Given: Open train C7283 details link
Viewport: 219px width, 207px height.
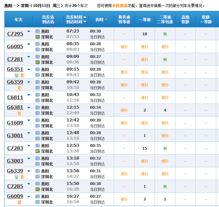Looking at the screenshot, I should [15, 148].
